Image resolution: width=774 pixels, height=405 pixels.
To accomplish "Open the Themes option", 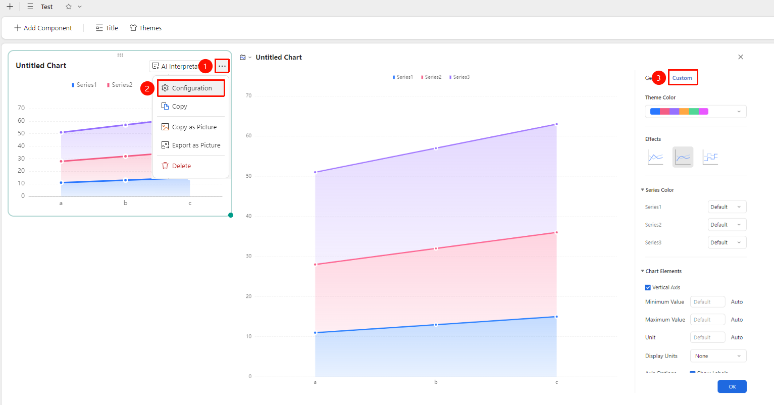I will click(145, 28).
